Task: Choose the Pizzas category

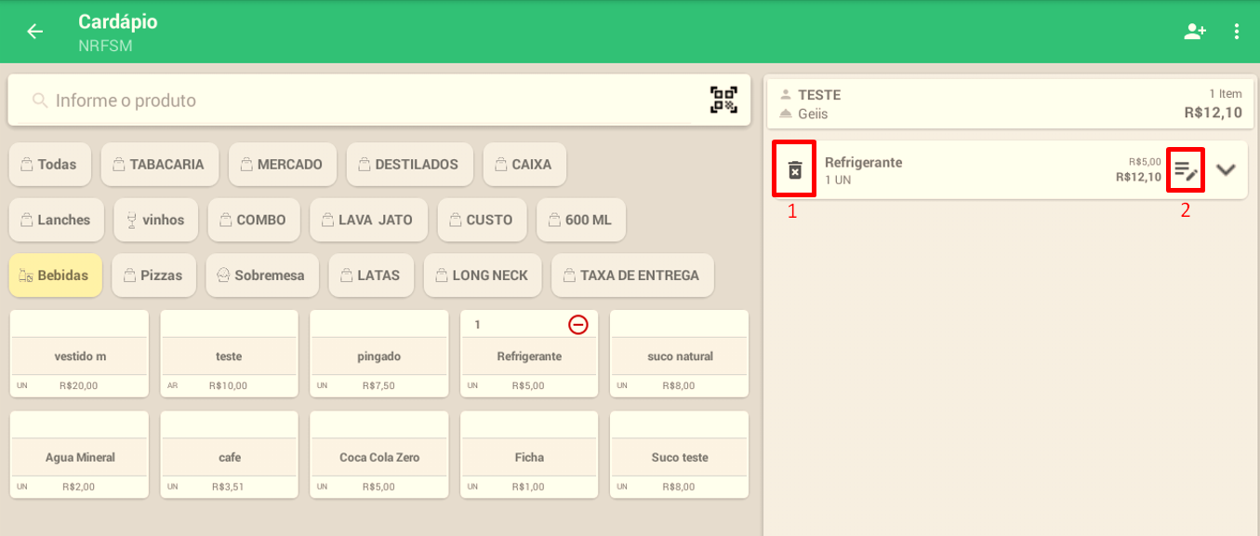Action: pos(154,275)
